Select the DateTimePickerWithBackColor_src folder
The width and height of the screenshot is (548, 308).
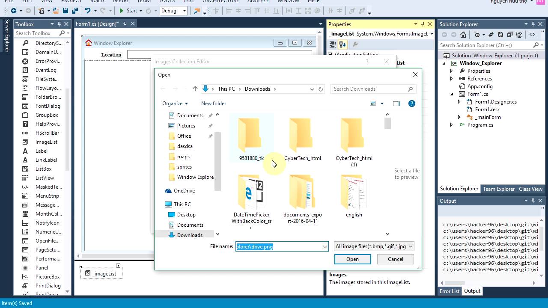pos(251,202)
